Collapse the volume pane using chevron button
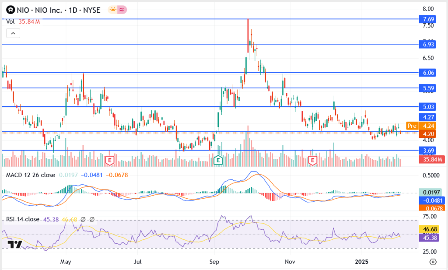 tap(13, 33)
